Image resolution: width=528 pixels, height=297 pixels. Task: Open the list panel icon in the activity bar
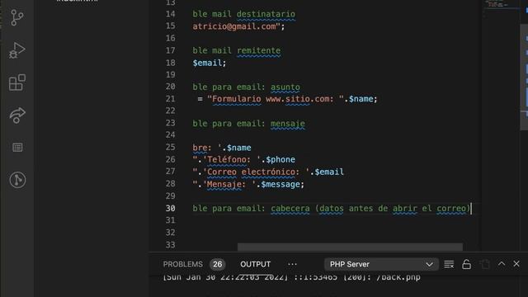(x=17, y=148)
